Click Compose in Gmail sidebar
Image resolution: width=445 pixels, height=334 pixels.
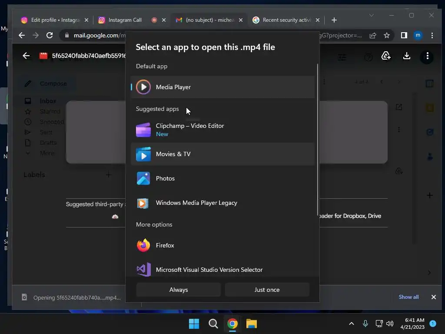47,83
